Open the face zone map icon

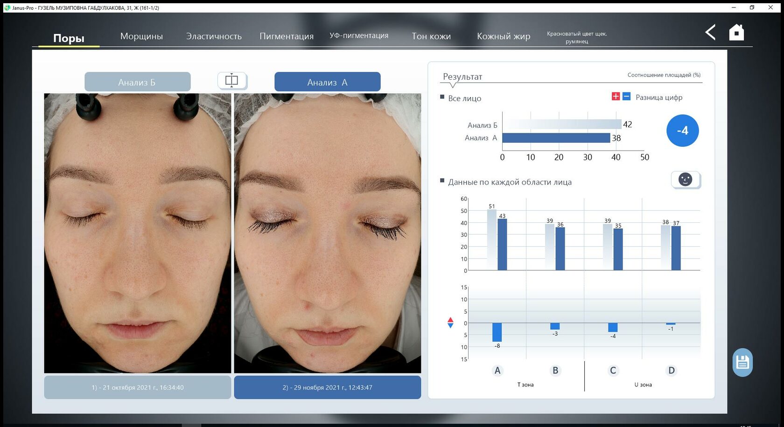click(x=686, y=179)
